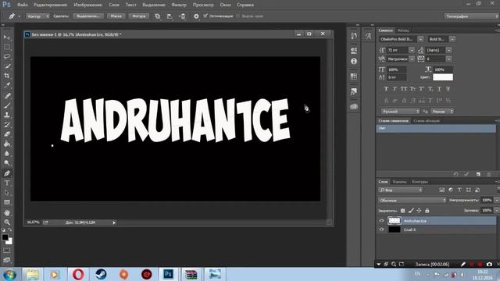Select the Brush tool
Screen dimensions: 500x281
(7, 105)
